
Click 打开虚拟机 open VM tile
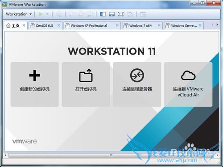(x=86, y=84)
